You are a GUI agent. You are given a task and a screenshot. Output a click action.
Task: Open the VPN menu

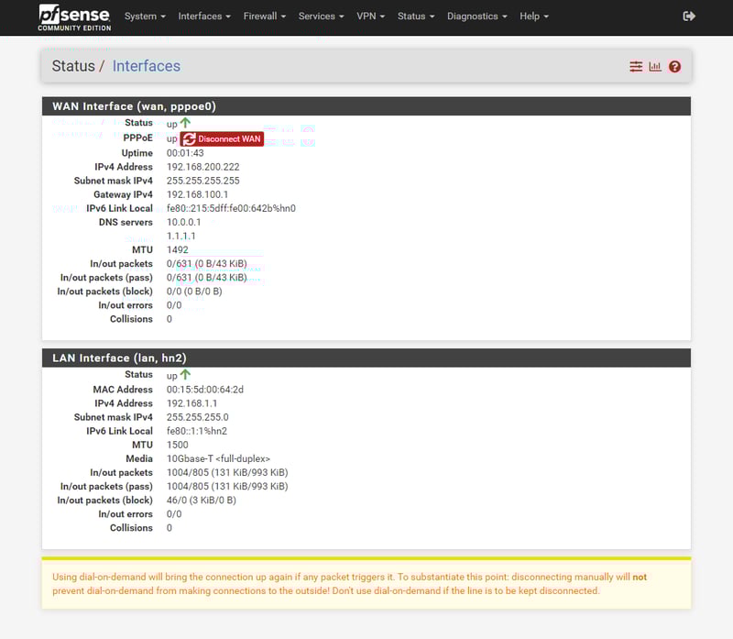click(370, 17)
